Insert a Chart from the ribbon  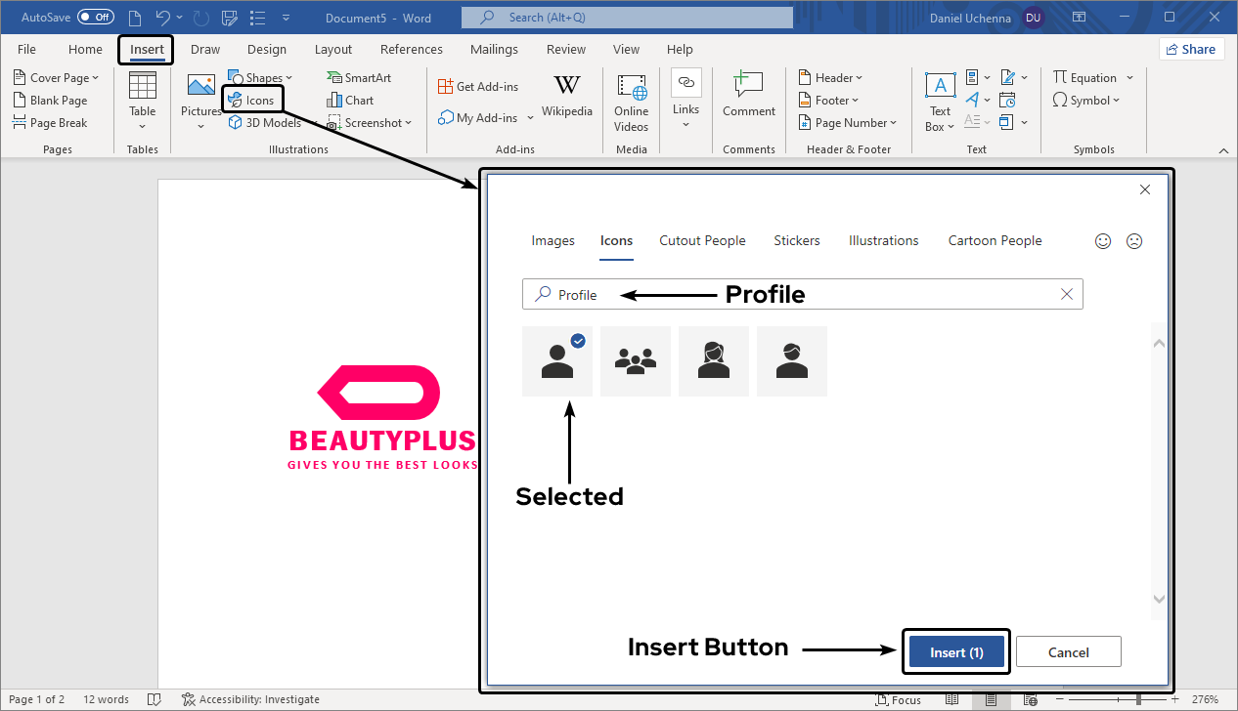[350, 101]
